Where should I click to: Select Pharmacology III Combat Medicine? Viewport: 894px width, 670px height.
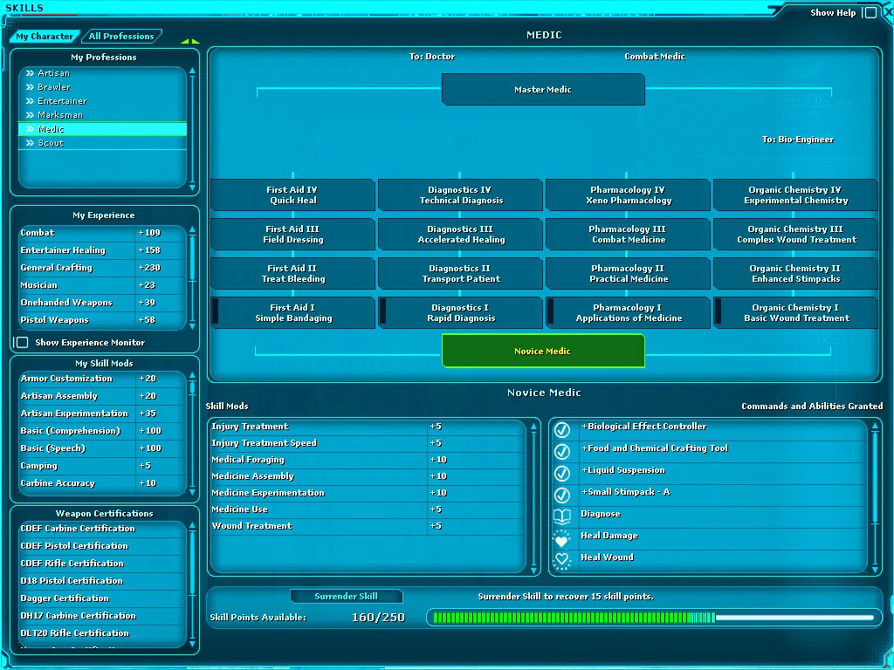click(x=629, y=234)
